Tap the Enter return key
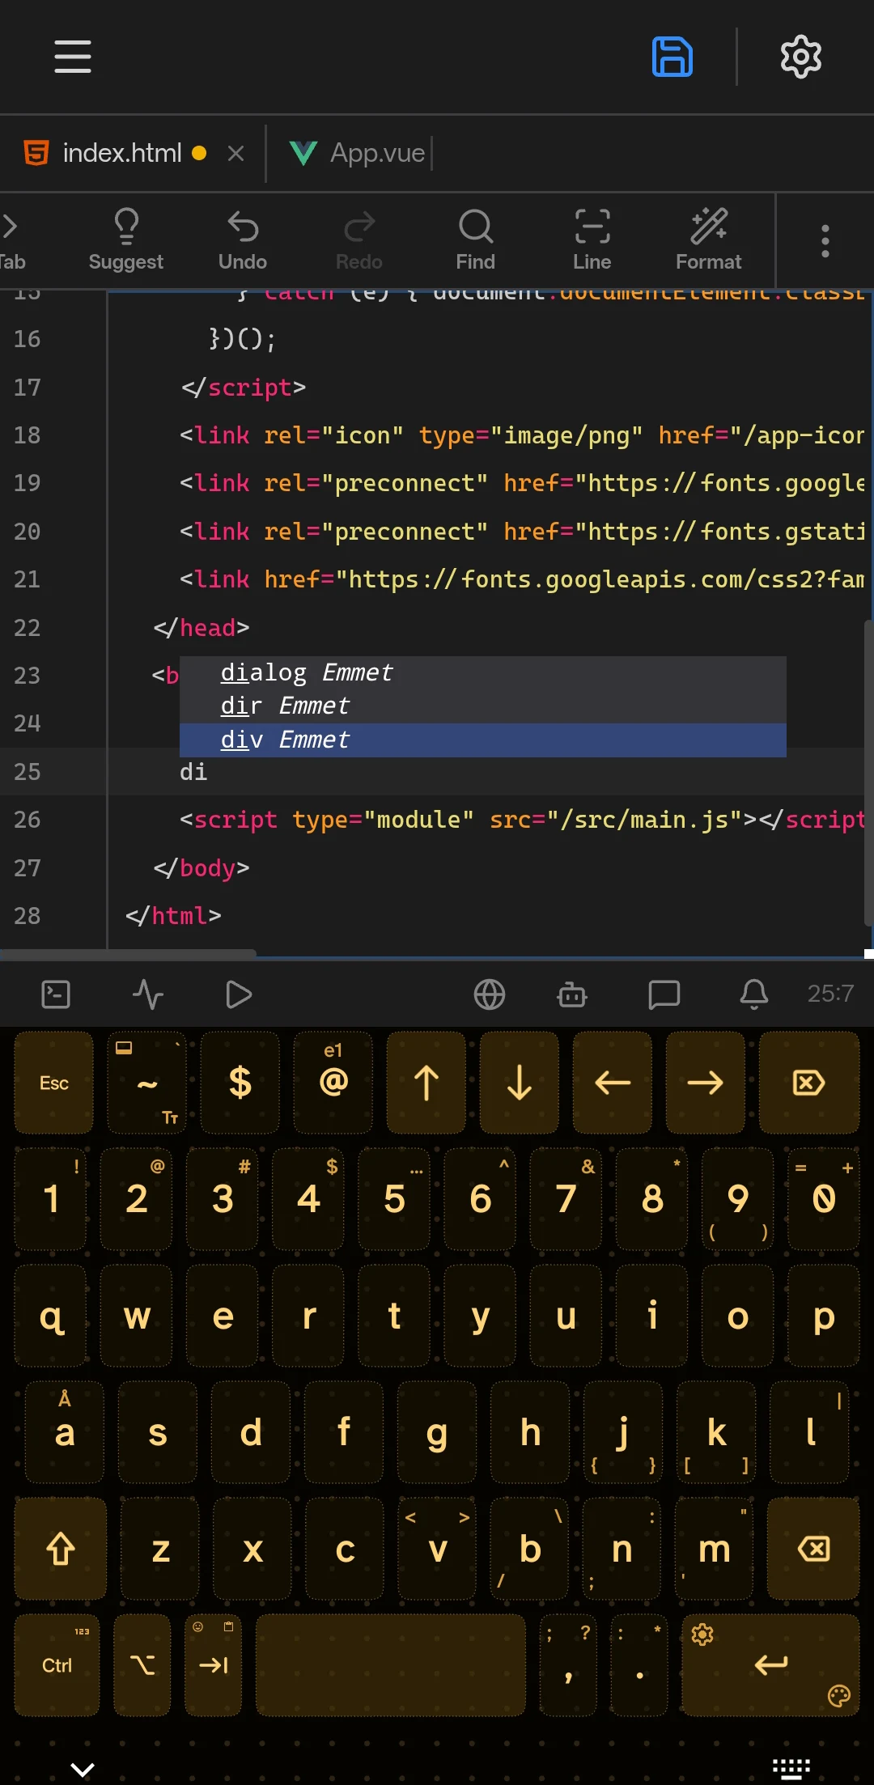This screenshot has height=1785, width=874. (x=770, y=1665)
